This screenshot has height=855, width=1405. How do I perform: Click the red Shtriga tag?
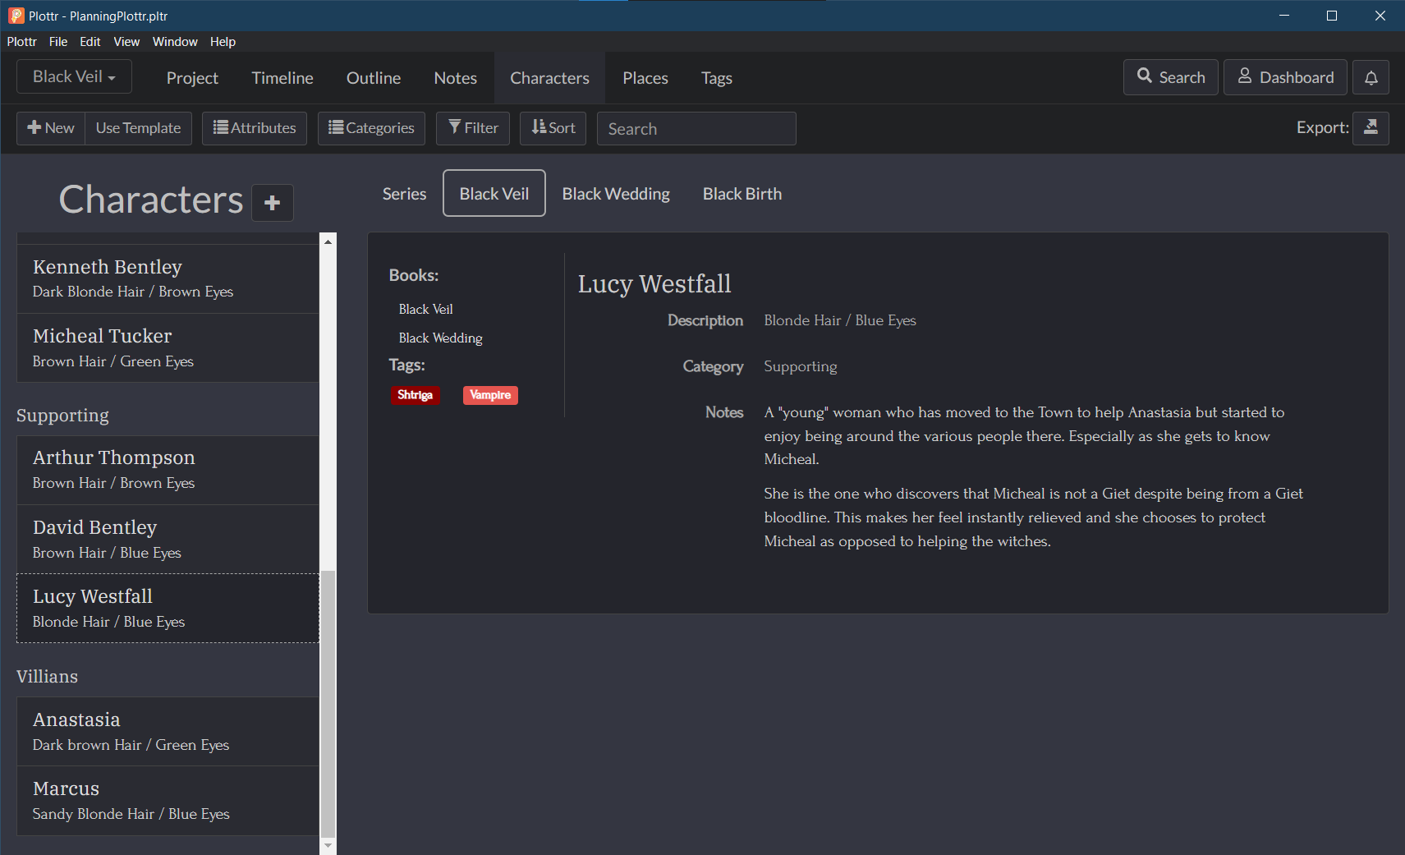(x=415, y=395)
